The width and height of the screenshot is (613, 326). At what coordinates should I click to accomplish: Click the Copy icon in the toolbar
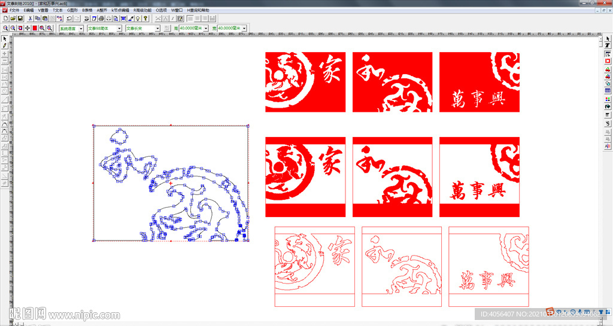(x=38, y=19)
